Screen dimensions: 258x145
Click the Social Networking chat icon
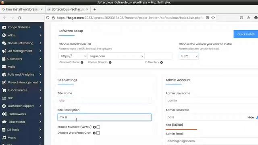(4, 43)
